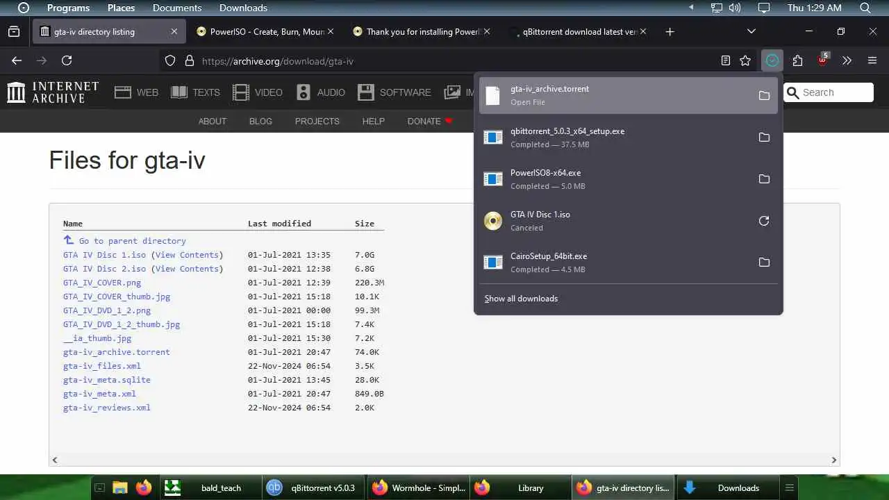Show PowerISO8-x64.exe in folder
The width and height of the screenshot is (889, 500).
[764, 179]
